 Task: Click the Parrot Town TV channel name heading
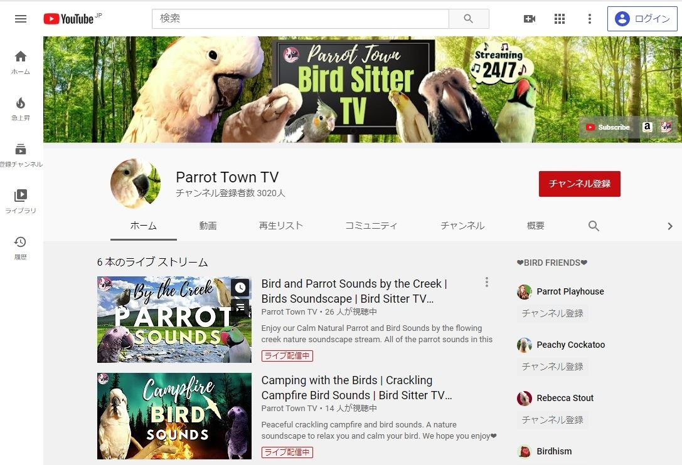coord(227,177)
